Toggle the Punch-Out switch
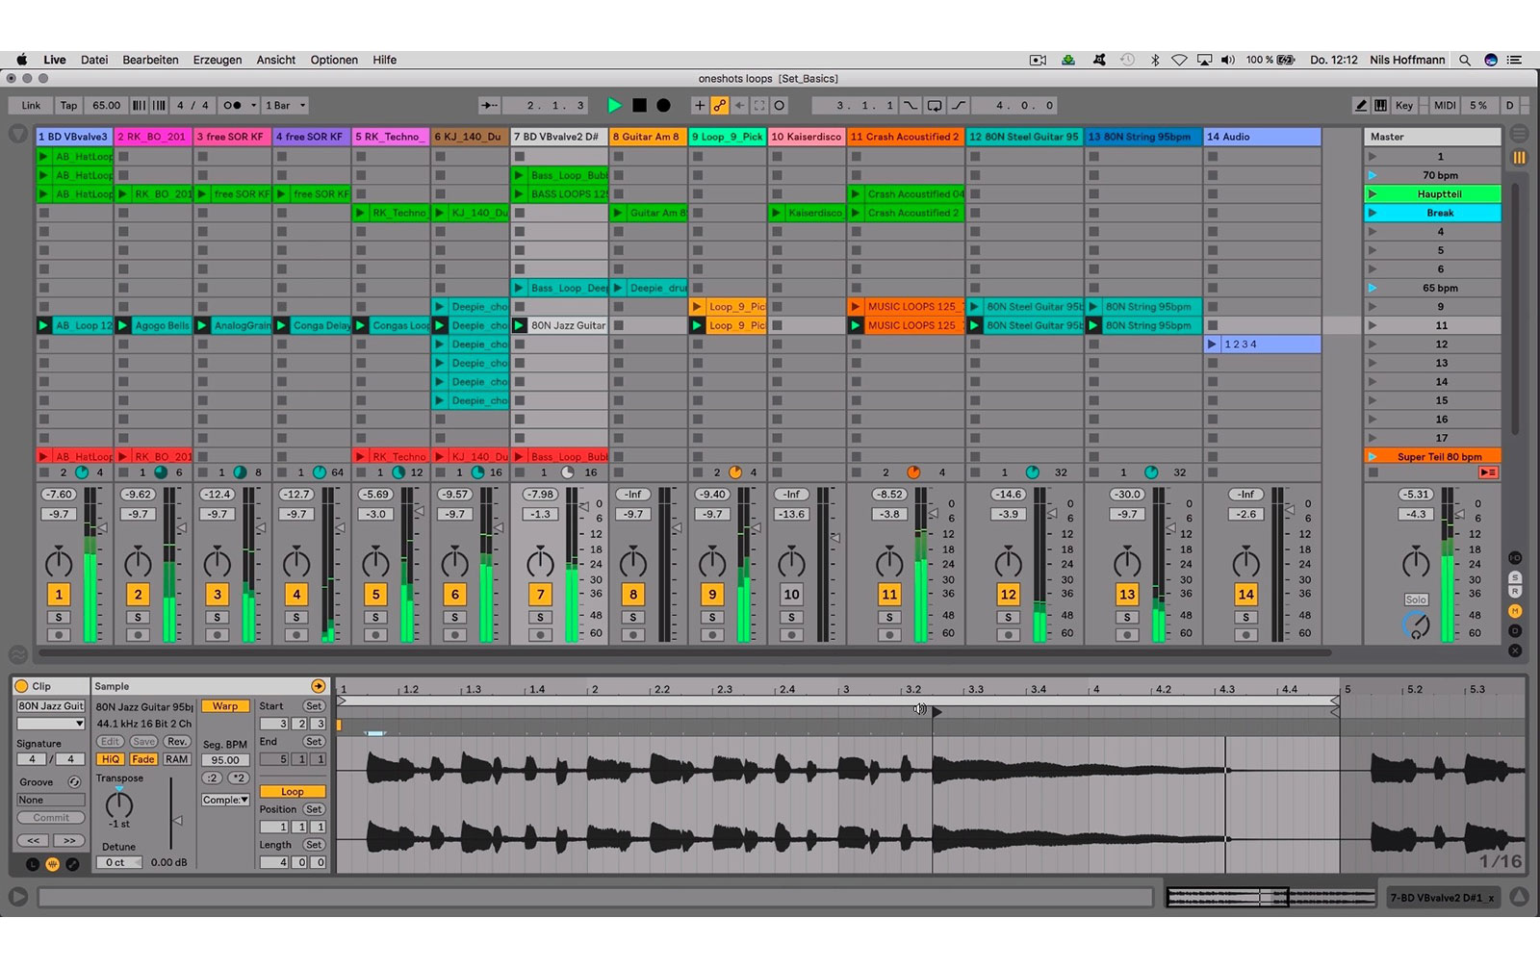 pyautogui.click(x=959, y=105)
